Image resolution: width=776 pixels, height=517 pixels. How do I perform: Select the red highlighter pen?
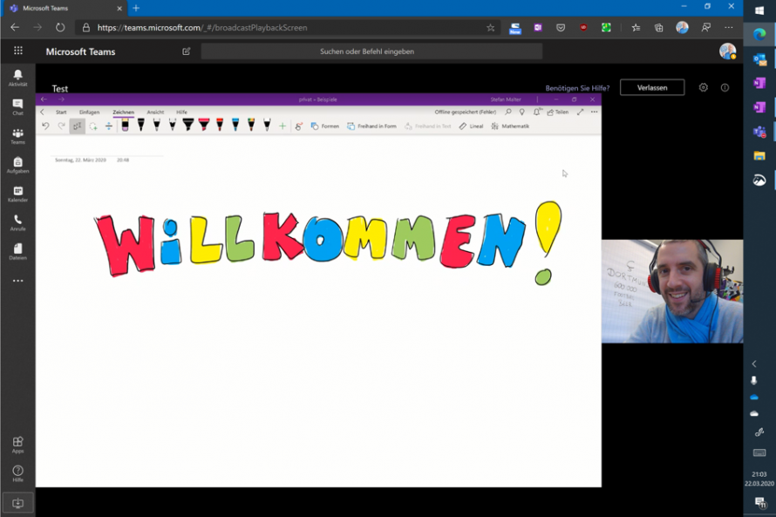tap(204, 126)
